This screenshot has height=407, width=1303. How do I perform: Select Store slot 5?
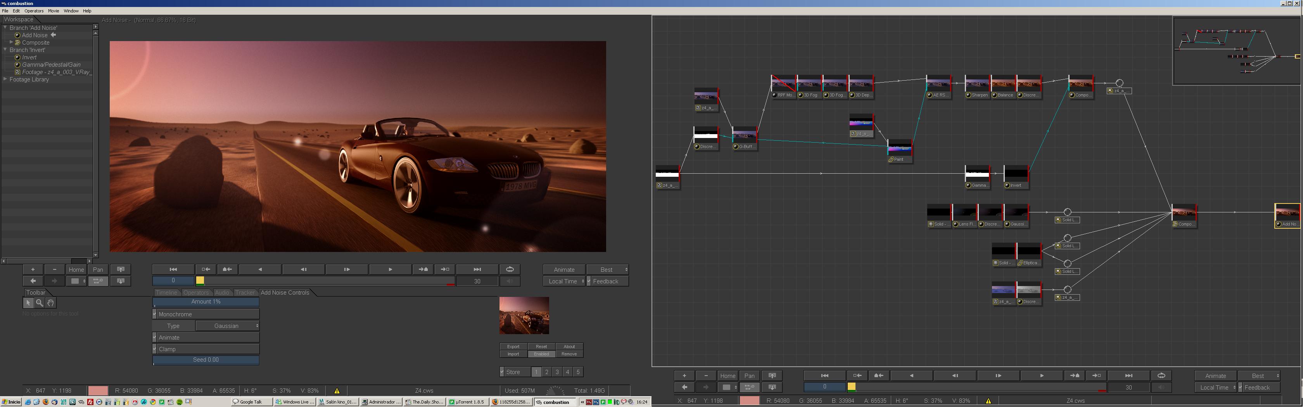pos(578,372)
